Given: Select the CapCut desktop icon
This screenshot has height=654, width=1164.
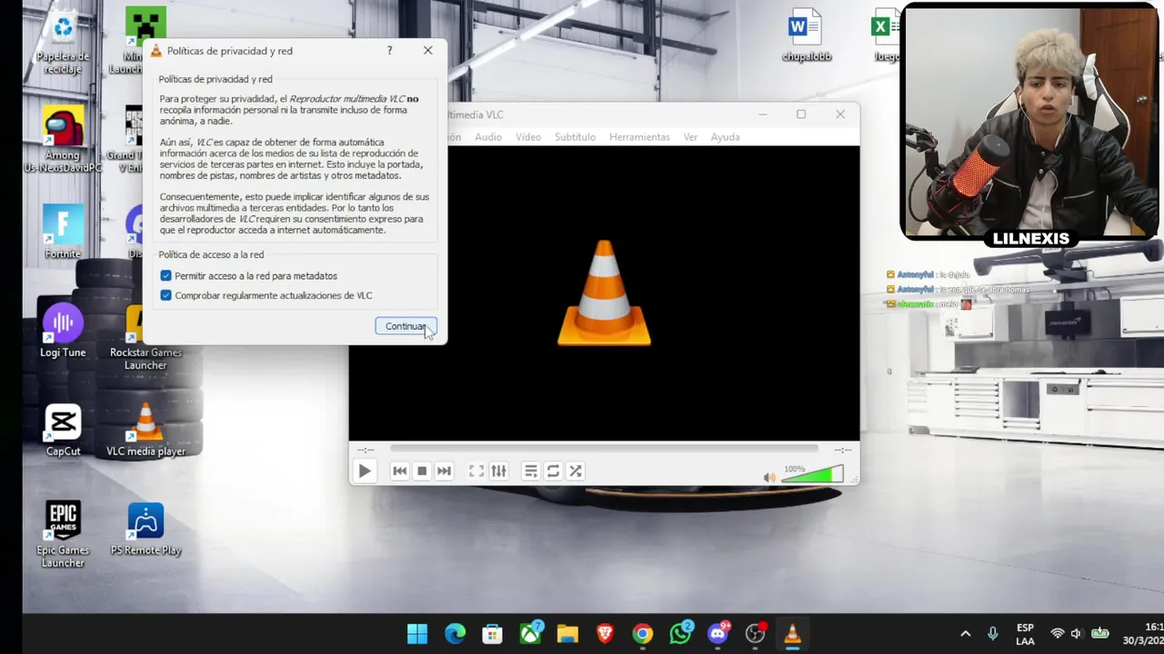Looking at the screenshot, I should tap(63, 431).
